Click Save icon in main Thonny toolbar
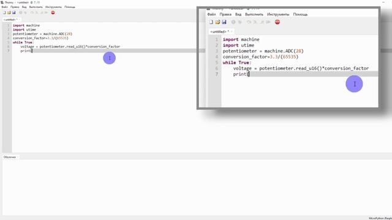This screenshot has width=392, height=220. click(x=13, y=12)
